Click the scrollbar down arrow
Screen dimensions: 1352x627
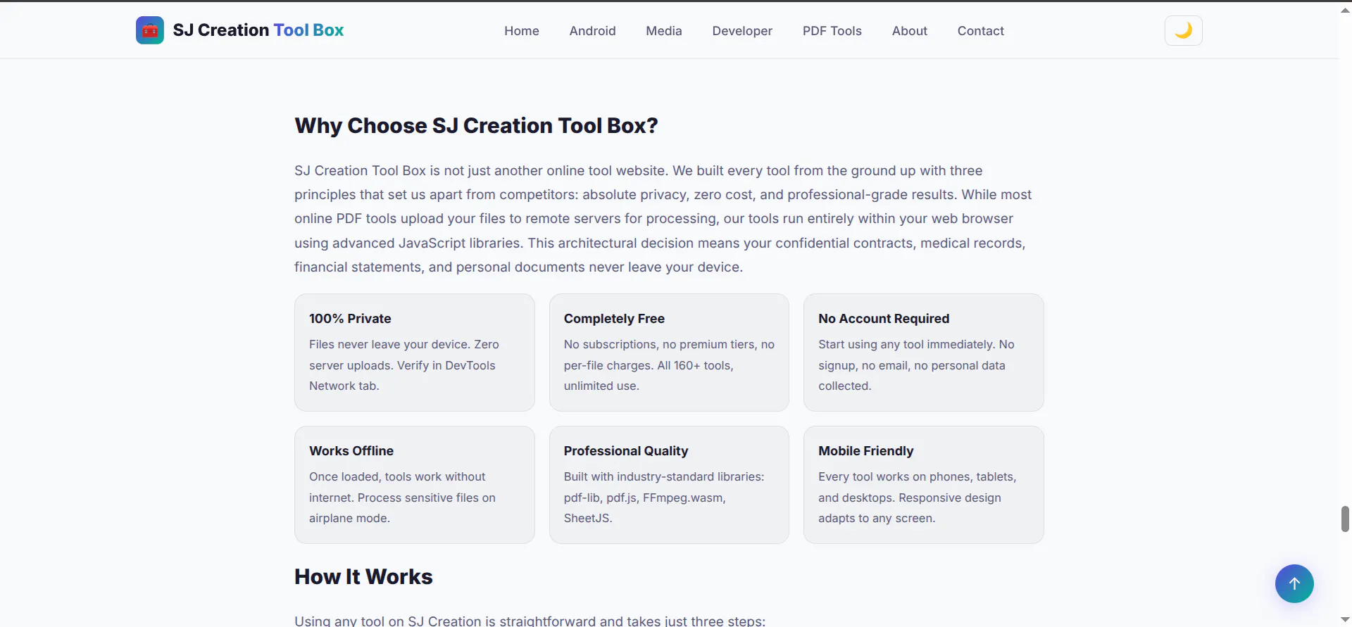point(1345,620)
